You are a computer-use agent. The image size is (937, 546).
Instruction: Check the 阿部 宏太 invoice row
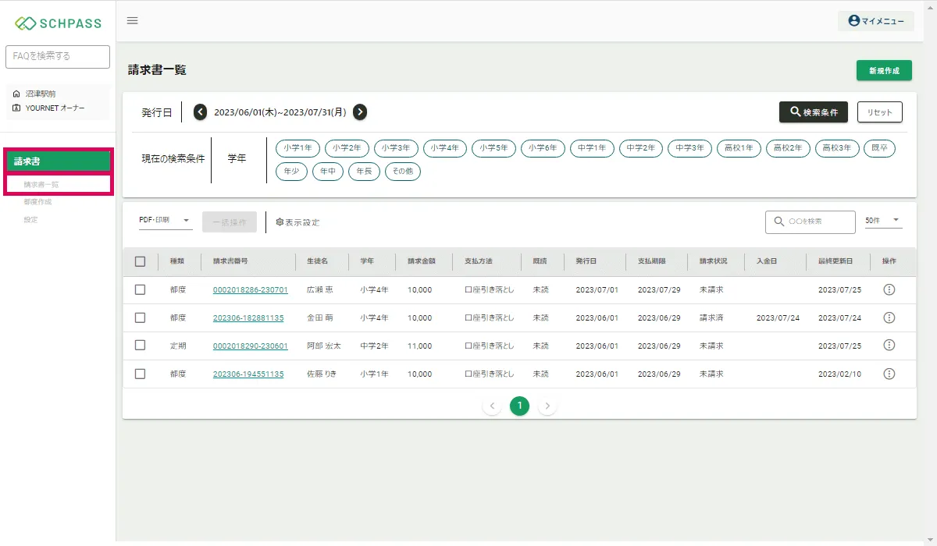[x=141, y=346]
